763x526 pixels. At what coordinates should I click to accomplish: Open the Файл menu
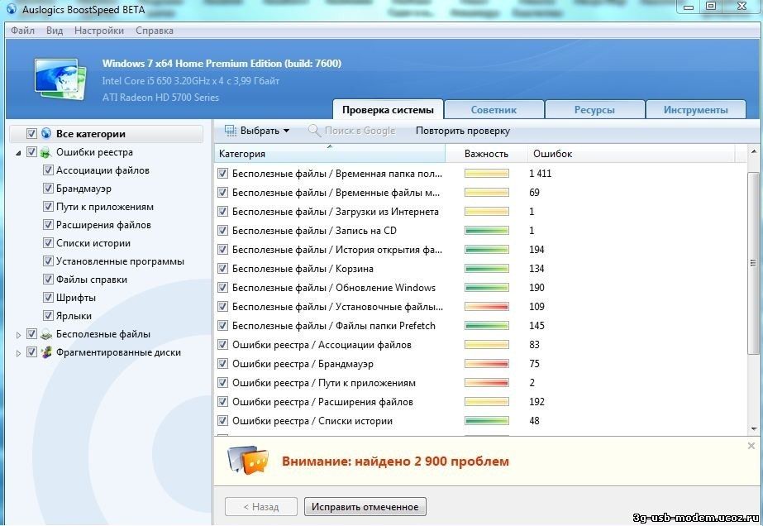pos(22,31)
